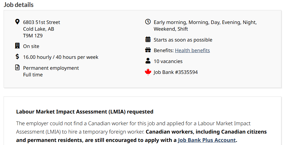This screenshot has height=145, width=285.
Task: Click the Job Bank #3535594 number
Action: coord(176,72)
